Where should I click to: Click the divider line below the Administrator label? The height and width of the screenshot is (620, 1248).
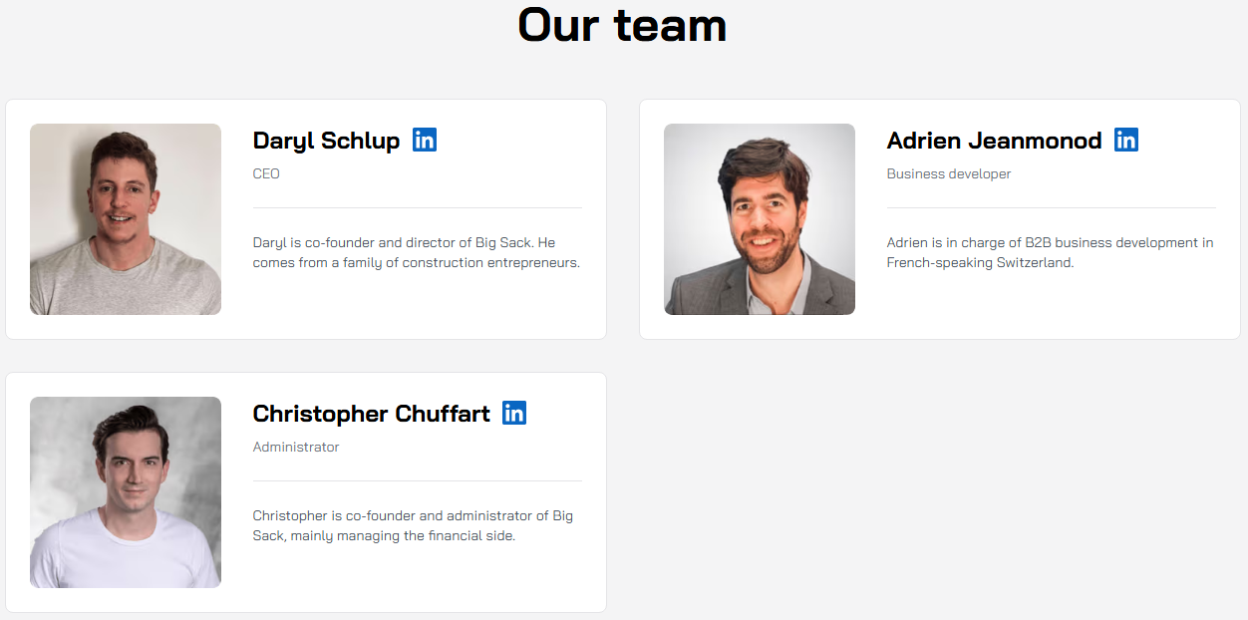click(417, 480)
